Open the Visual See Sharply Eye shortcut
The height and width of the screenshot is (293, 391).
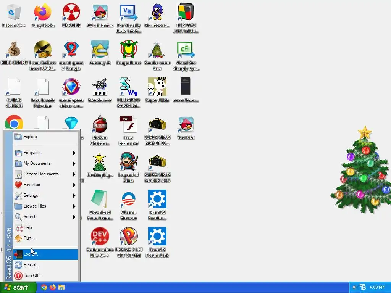pos(186,56)
